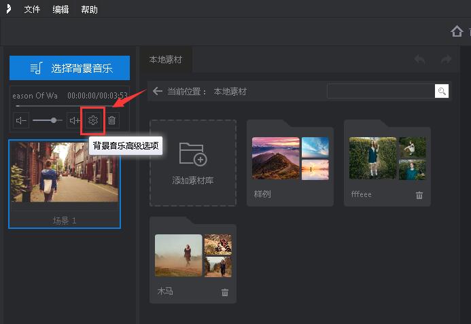Open background music advanced options gear
This screenshot has height=324, width=471.
tap(93, 120)
